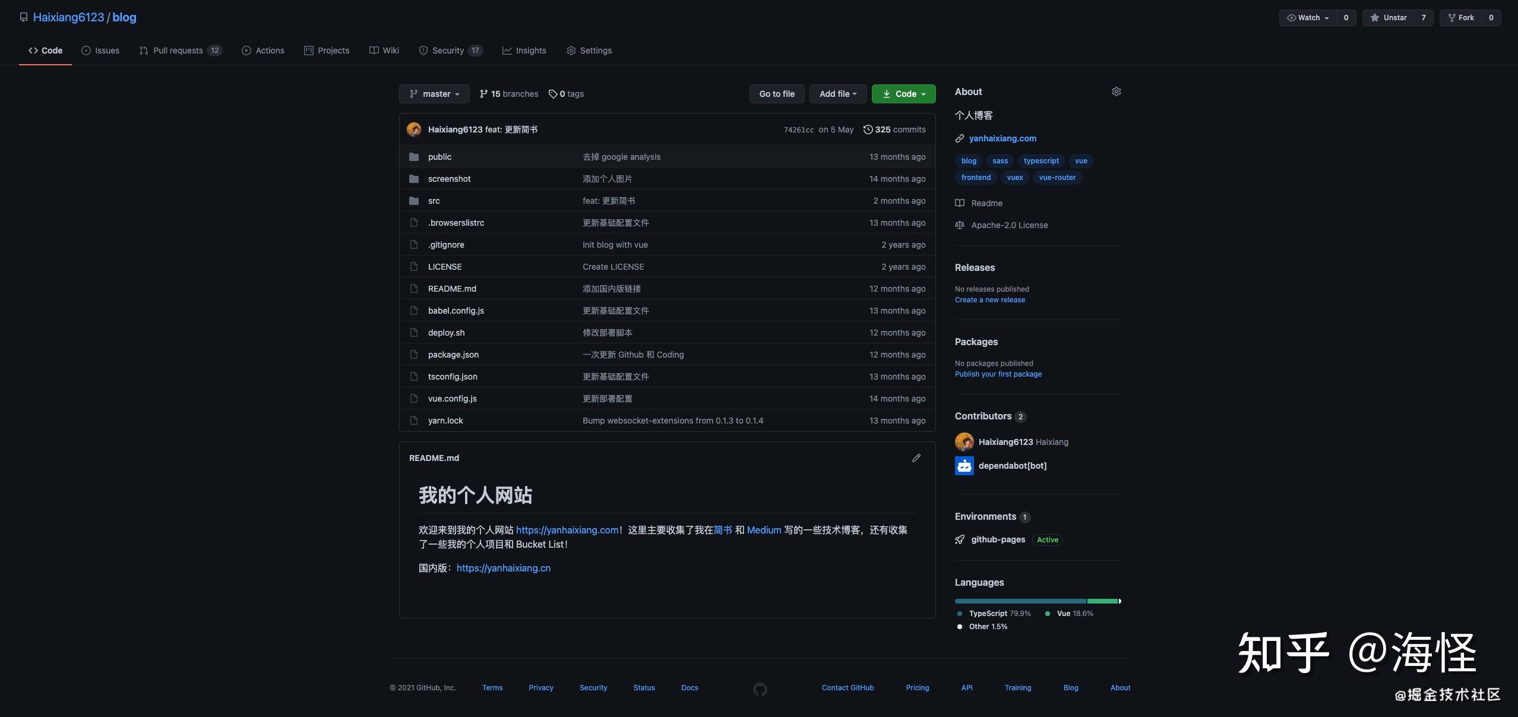Open the About section settings gear
Screen dimensions: 1518x717
coord(1115,91)
